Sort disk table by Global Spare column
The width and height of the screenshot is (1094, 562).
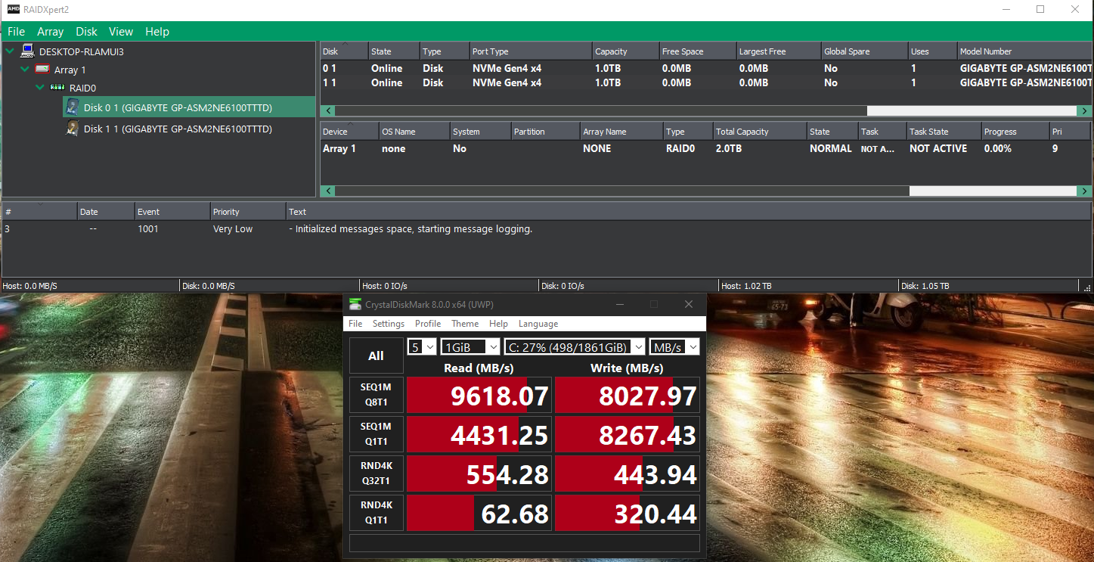865,51
